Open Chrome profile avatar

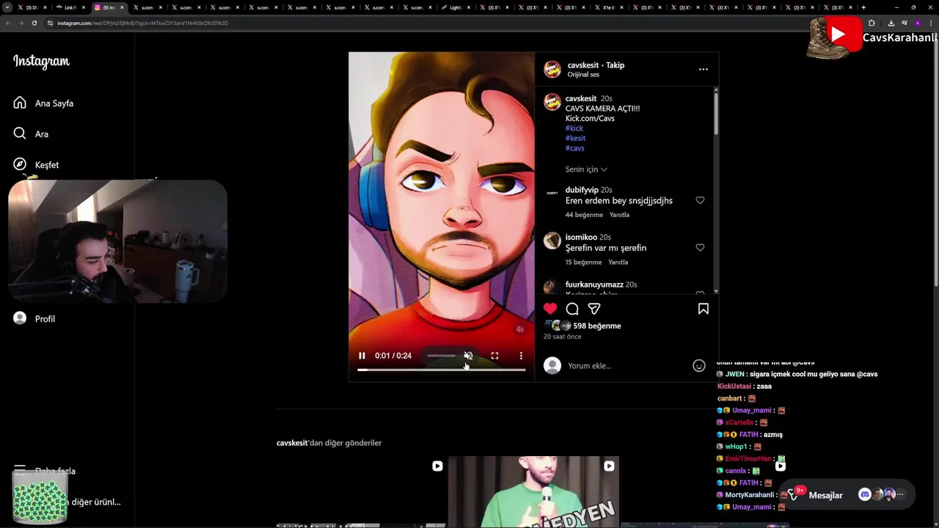coord(917,23)
